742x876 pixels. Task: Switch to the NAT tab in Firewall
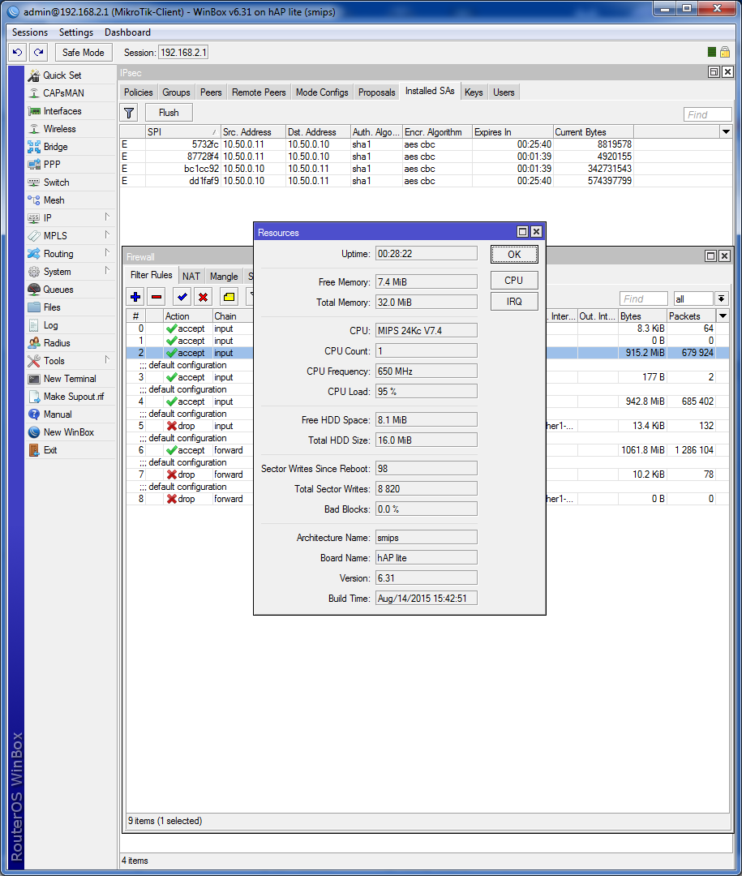(x=191, y=276)
